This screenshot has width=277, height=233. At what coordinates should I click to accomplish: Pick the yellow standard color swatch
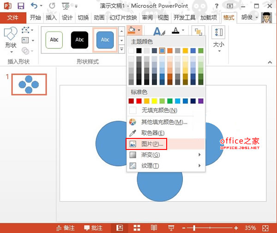pos(154,101)
